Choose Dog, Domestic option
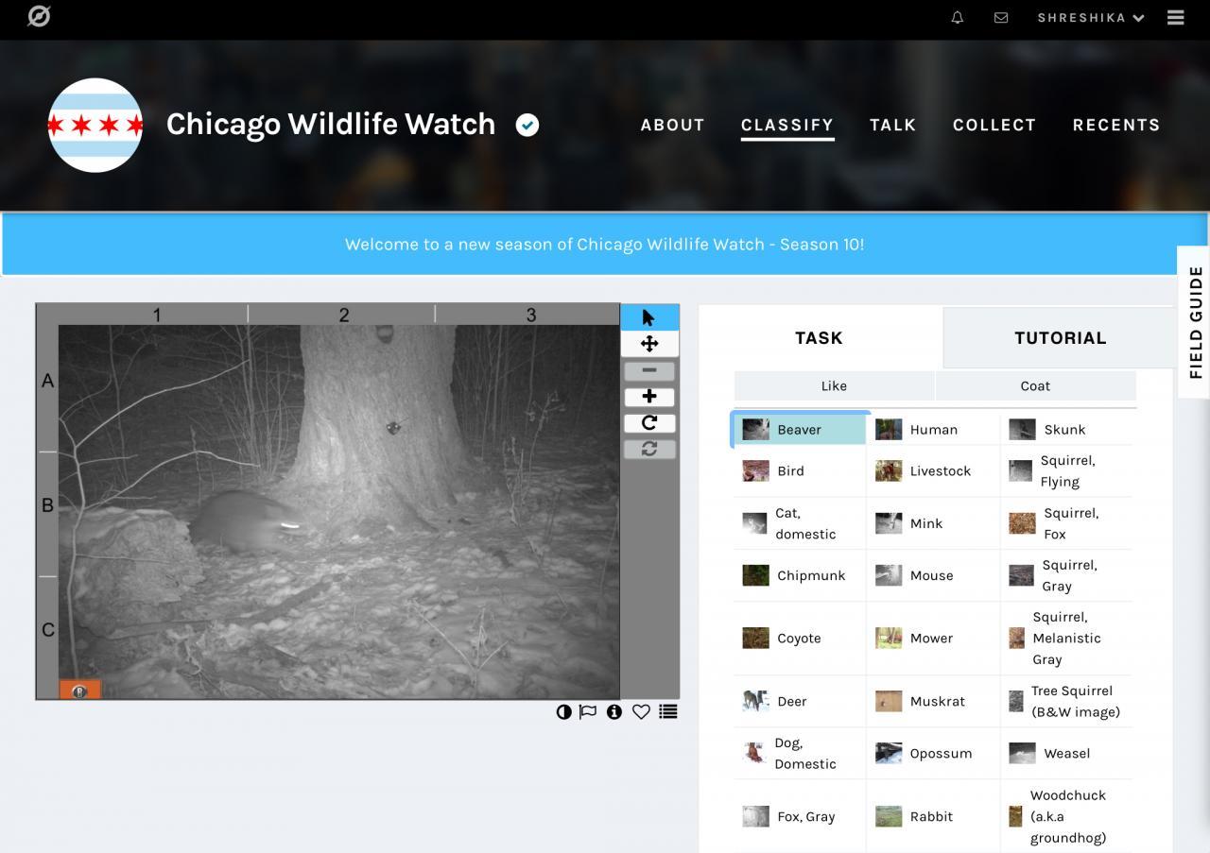This screenshot has height=853, width=1210. tap(800, 753)
